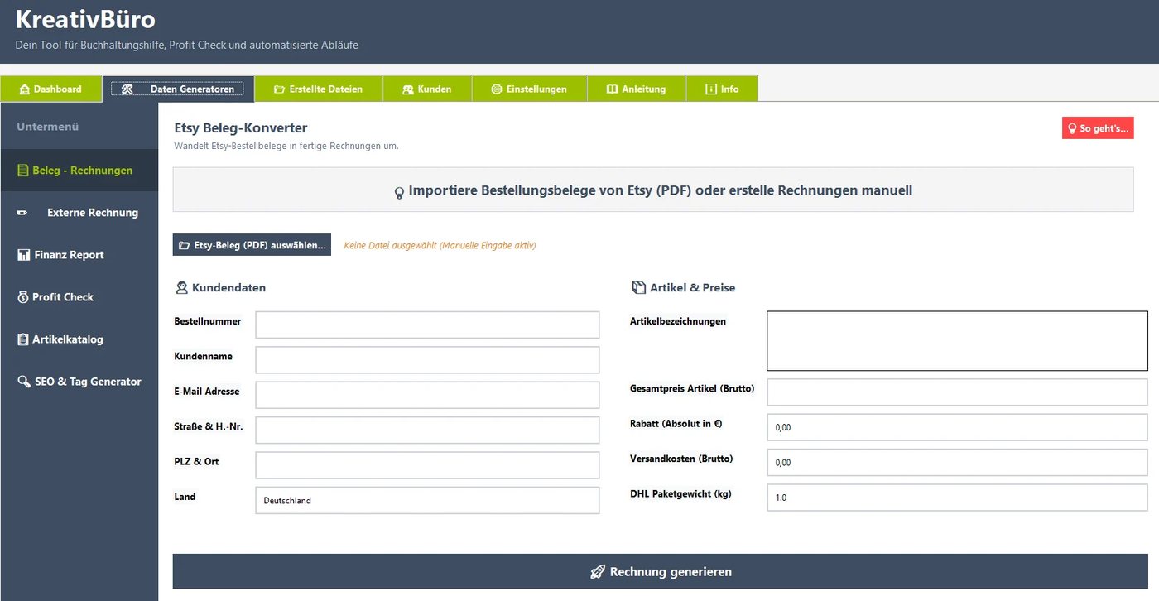Select the Artikelbezeichnungen text area
Screen dimensions: 1159x601
(957, 341)
